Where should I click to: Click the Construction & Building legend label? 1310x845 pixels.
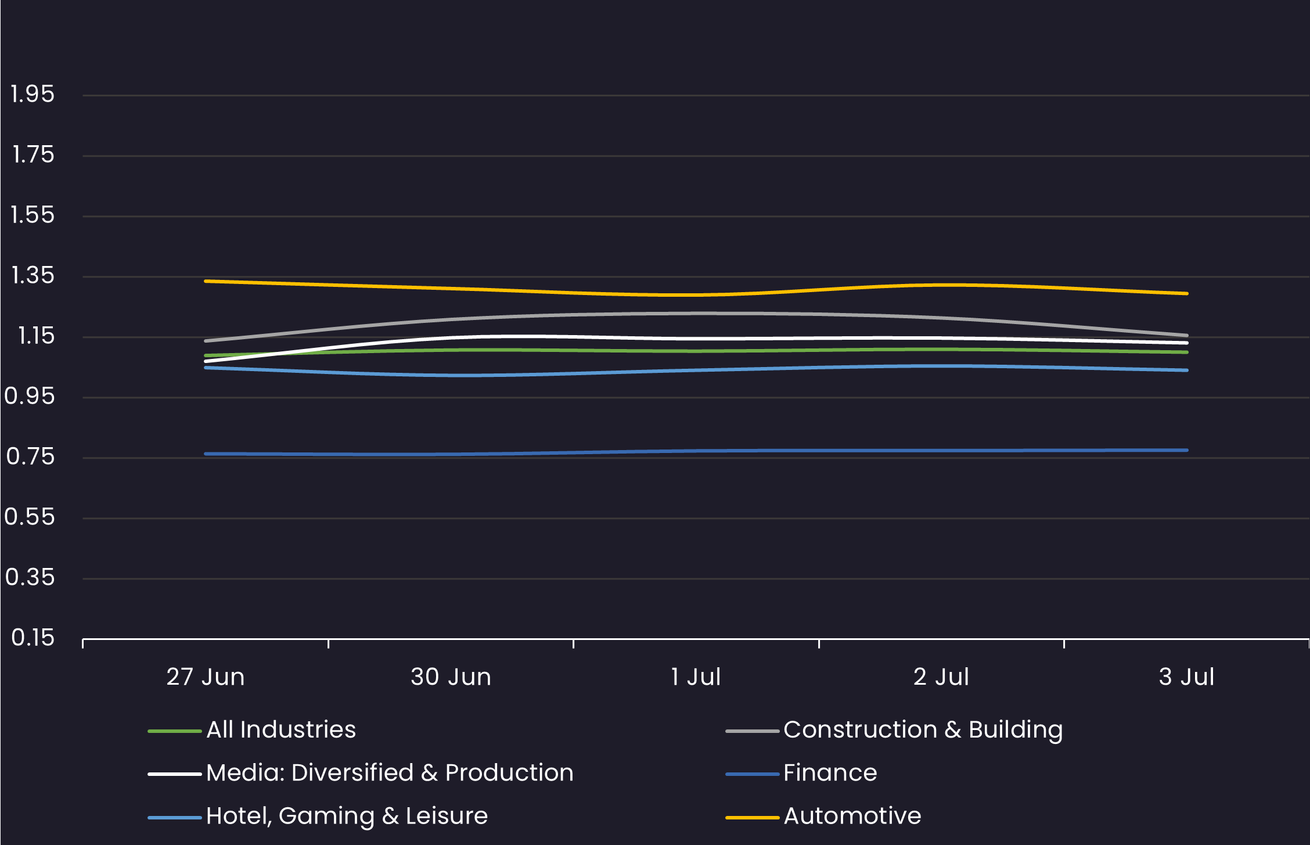click(923, 729)
